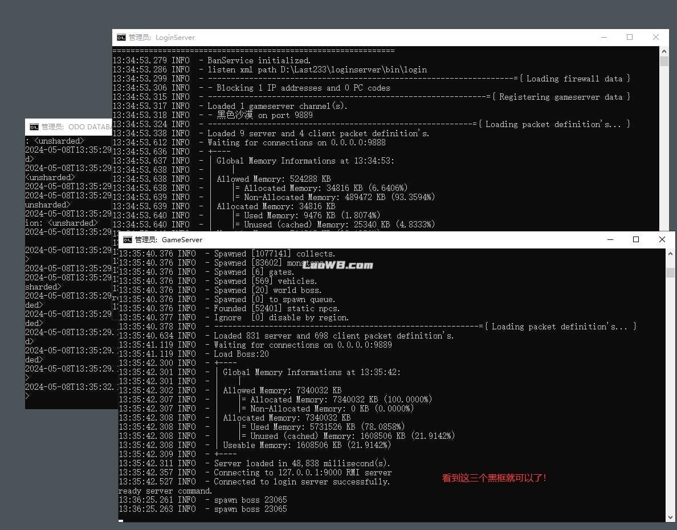The image size is (677, 530).
Task: Click 'Waiting for connections on 0.0.0.0:9889' line
Action: 256,345
